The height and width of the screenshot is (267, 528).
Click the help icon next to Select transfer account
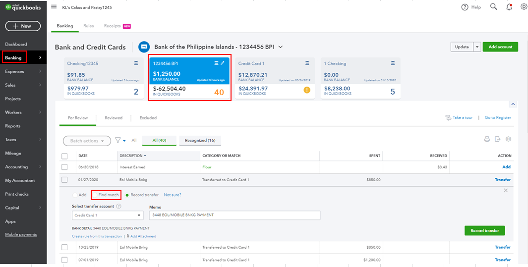pyautogui.click(x=119, y=207)
